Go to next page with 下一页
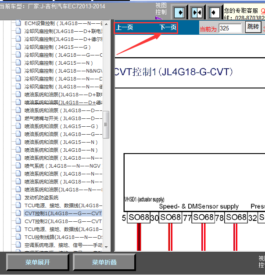This screenshot has height=275, width=265. (x=168, y=27)
